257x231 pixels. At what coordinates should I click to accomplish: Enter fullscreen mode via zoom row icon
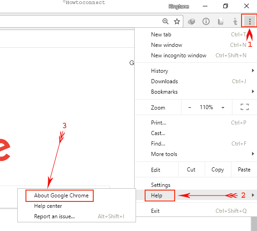(245, 107)
